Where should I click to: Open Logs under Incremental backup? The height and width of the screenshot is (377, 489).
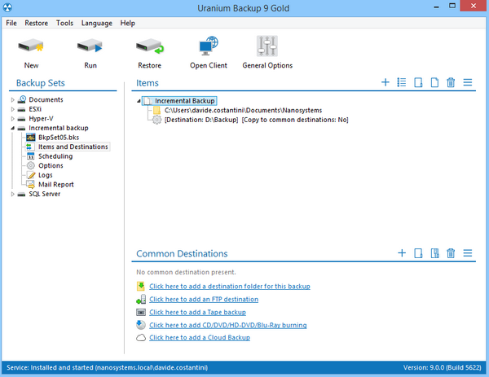[x=45, y=175]
